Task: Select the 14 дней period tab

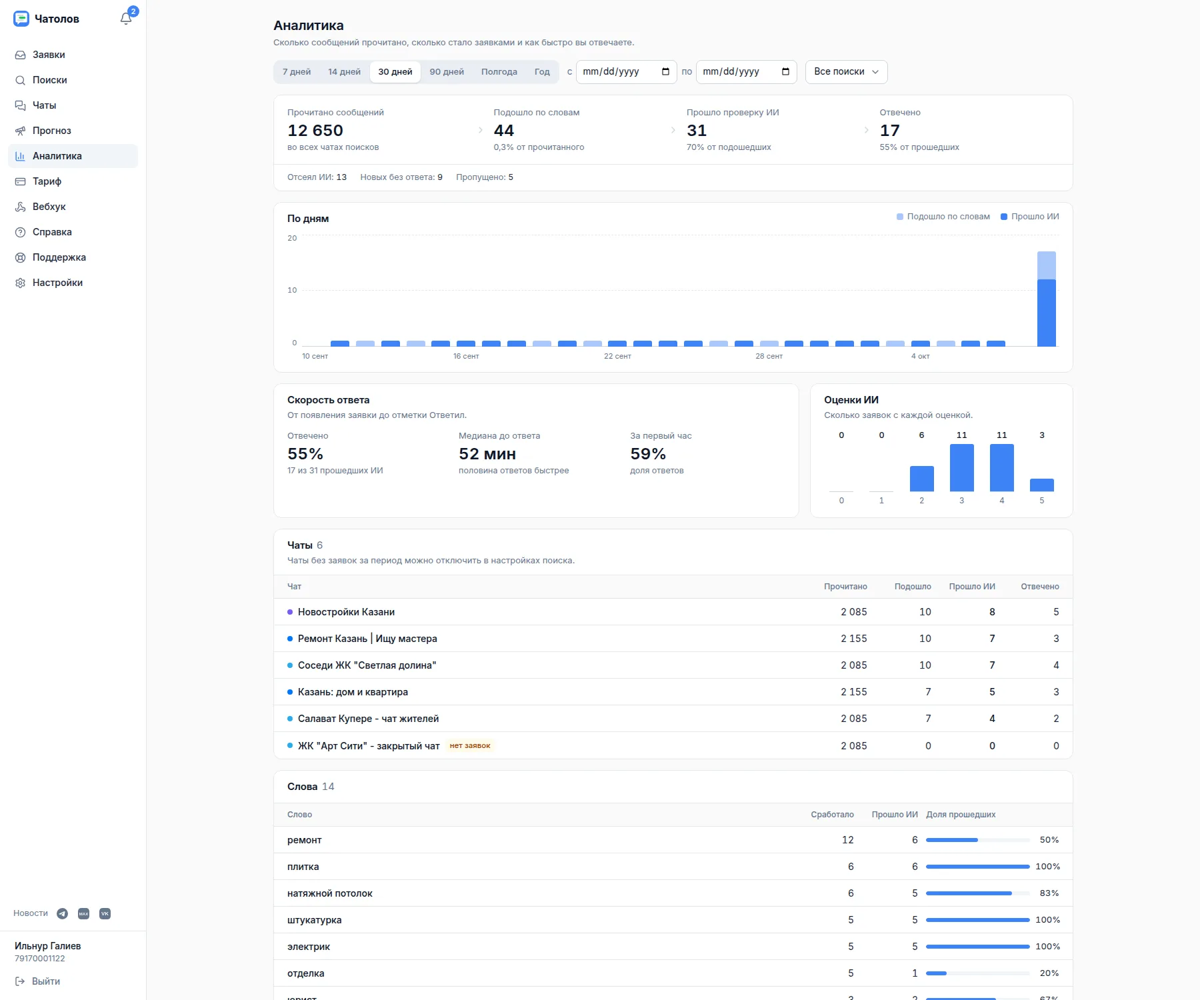Action: 344,71
